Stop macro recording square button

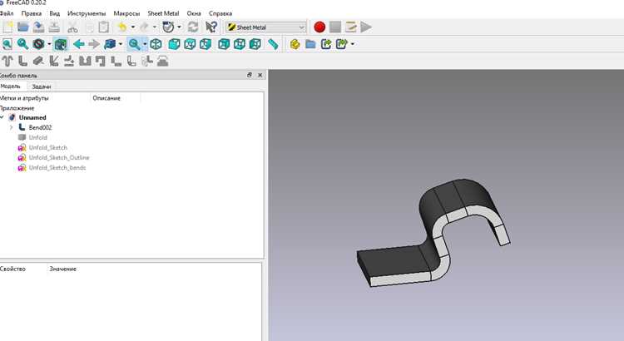click(x=335, y=27)
